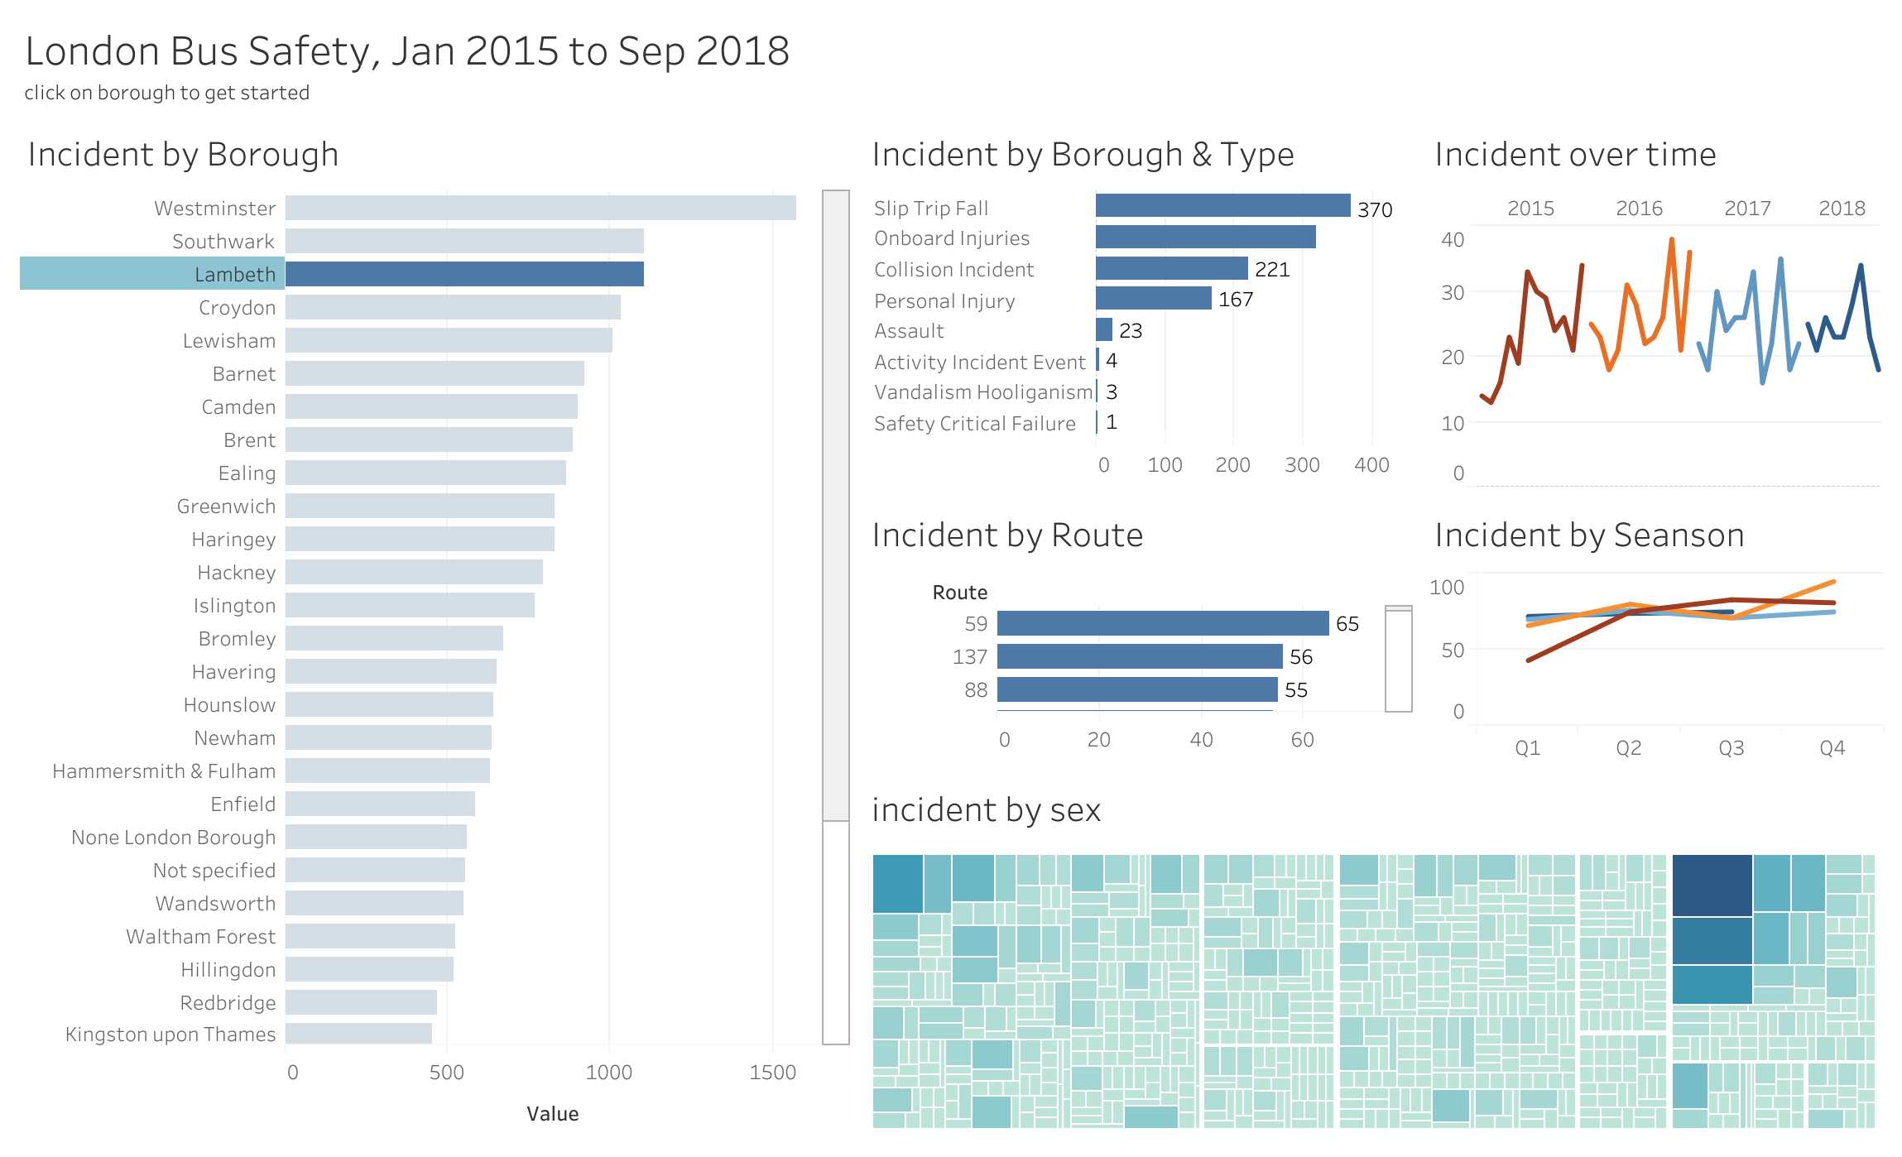Click the Route column header

coord(960,593)
